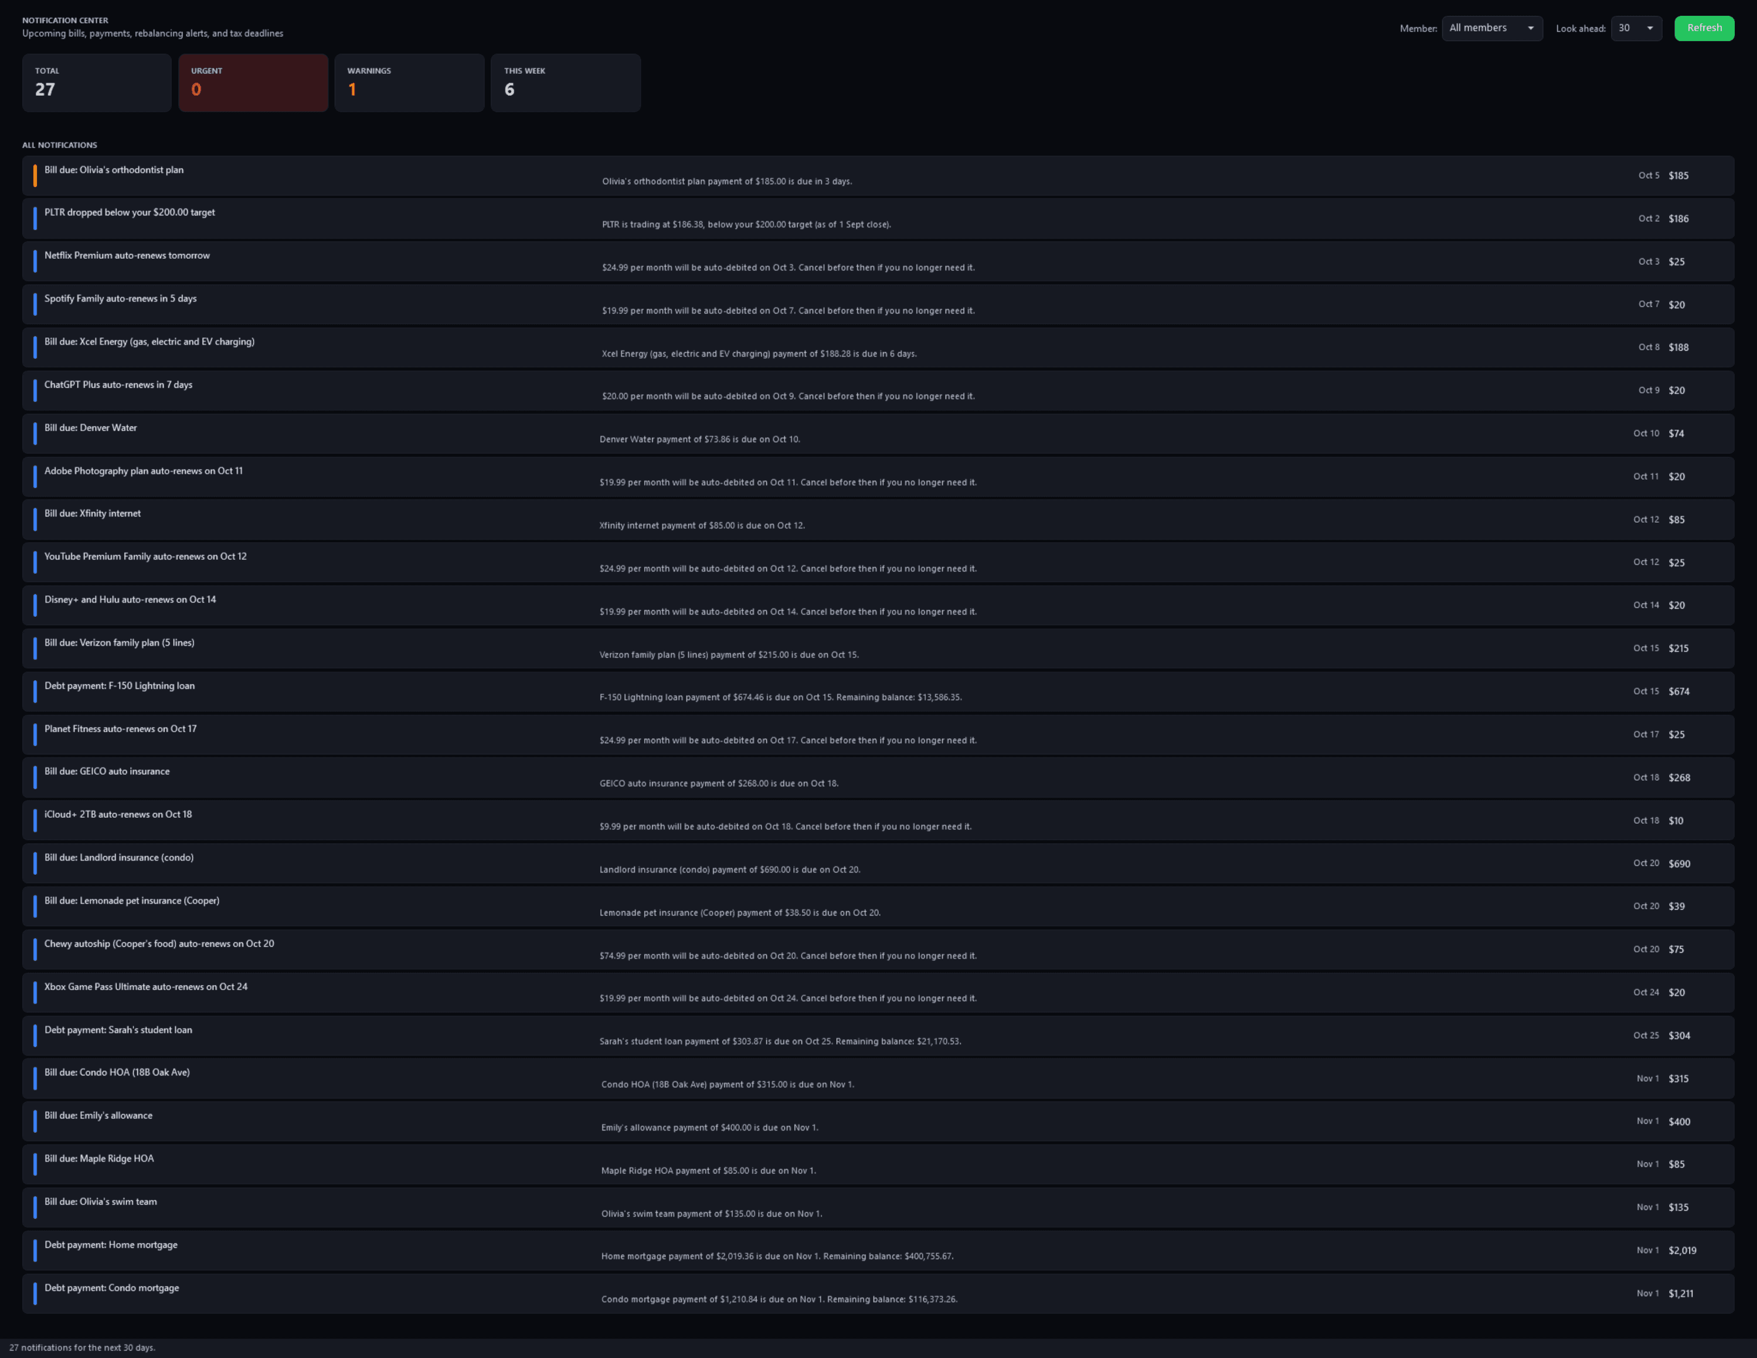The image size is (1757, 1358).
Task: Open the Look ahead dropdown set to 30
Action: click(1636, 28)
